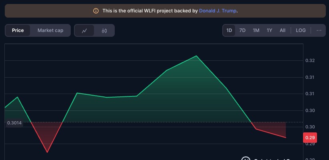
Task: Open the more options ellipsis menu
Action: click(x=319, y=30)
